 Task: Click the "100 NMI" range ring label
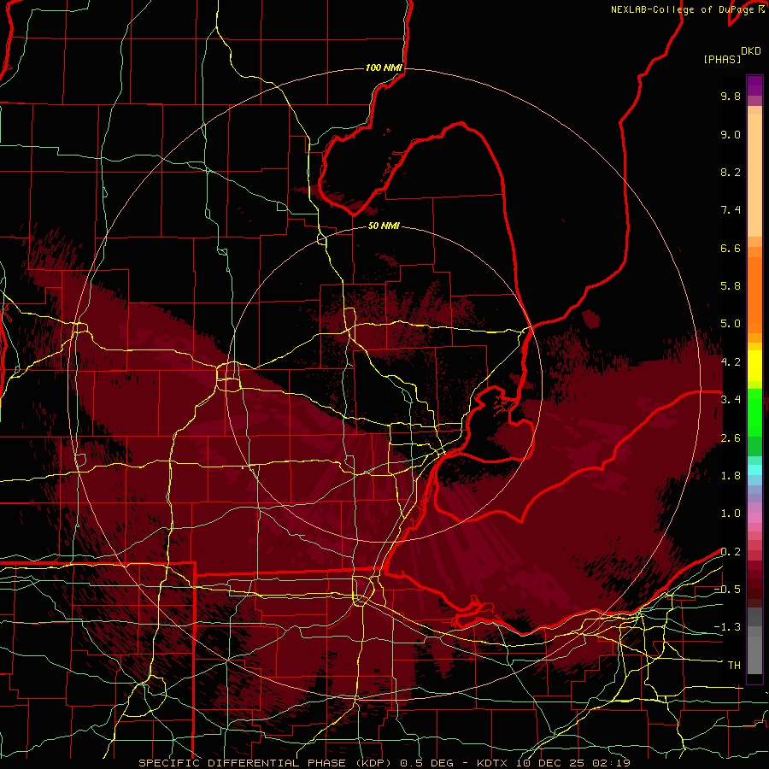point(384,68)
